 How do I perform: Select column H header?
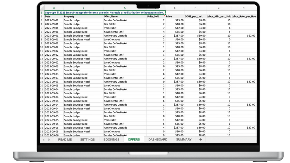click(x=244, y=8)
